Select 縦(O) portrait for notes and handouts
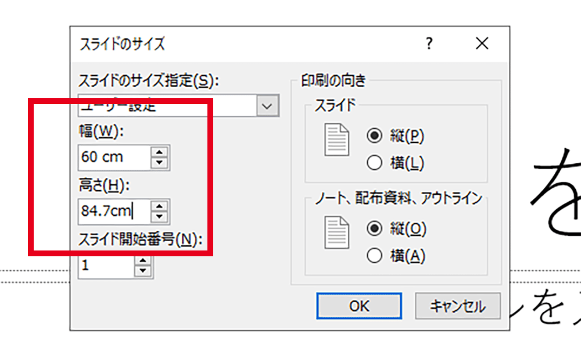Image resolution: width=581 pixels, height=358 pixels. (375, 229)
